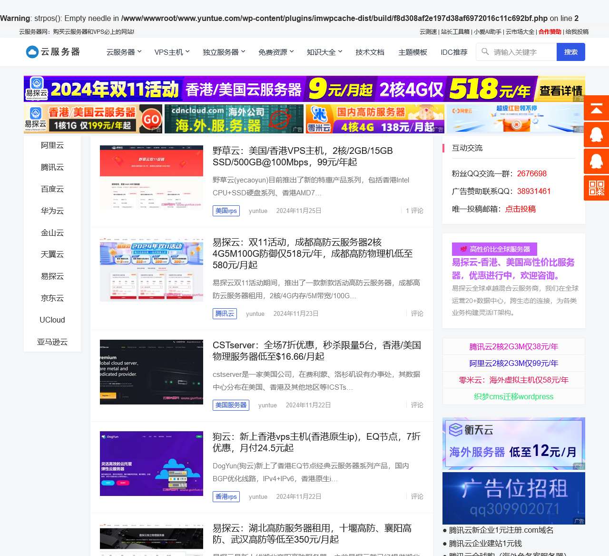Open the 技术文档 nav item
This screenshot has height=556, width=609.
370,52
